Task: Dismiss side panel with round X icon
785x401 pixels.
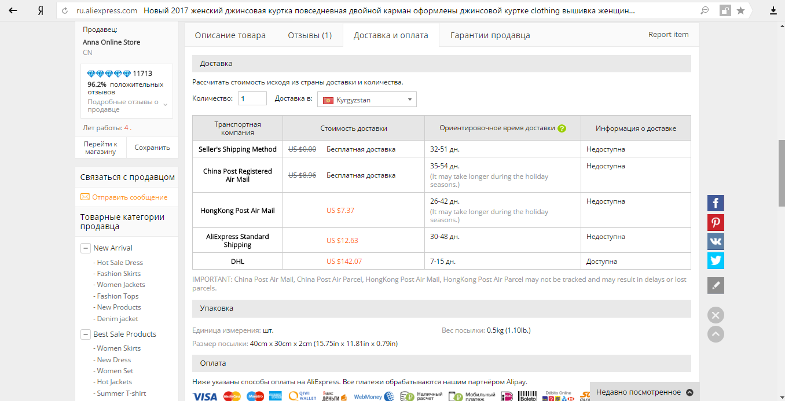Action: tap(716, 315)
